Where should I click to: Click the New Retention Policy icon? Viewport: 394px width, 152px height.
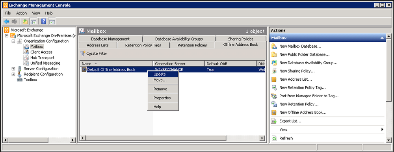[274, 104]
